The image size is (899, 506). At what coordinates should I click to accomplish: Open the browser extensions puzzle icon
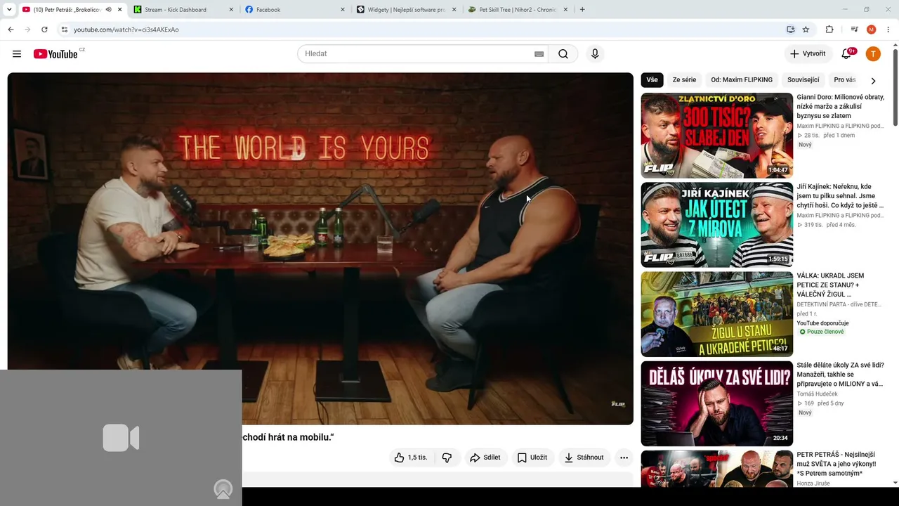829,30
